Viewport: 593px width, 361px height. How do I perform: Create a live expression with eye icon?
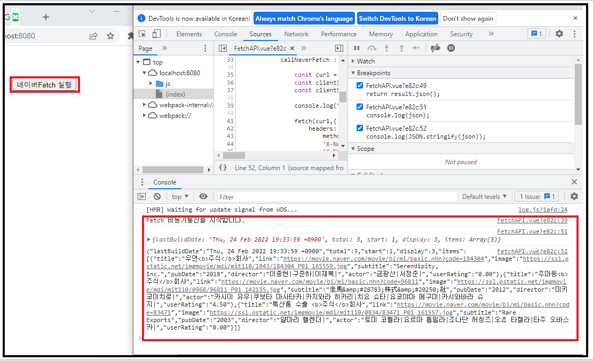[203, 197]
